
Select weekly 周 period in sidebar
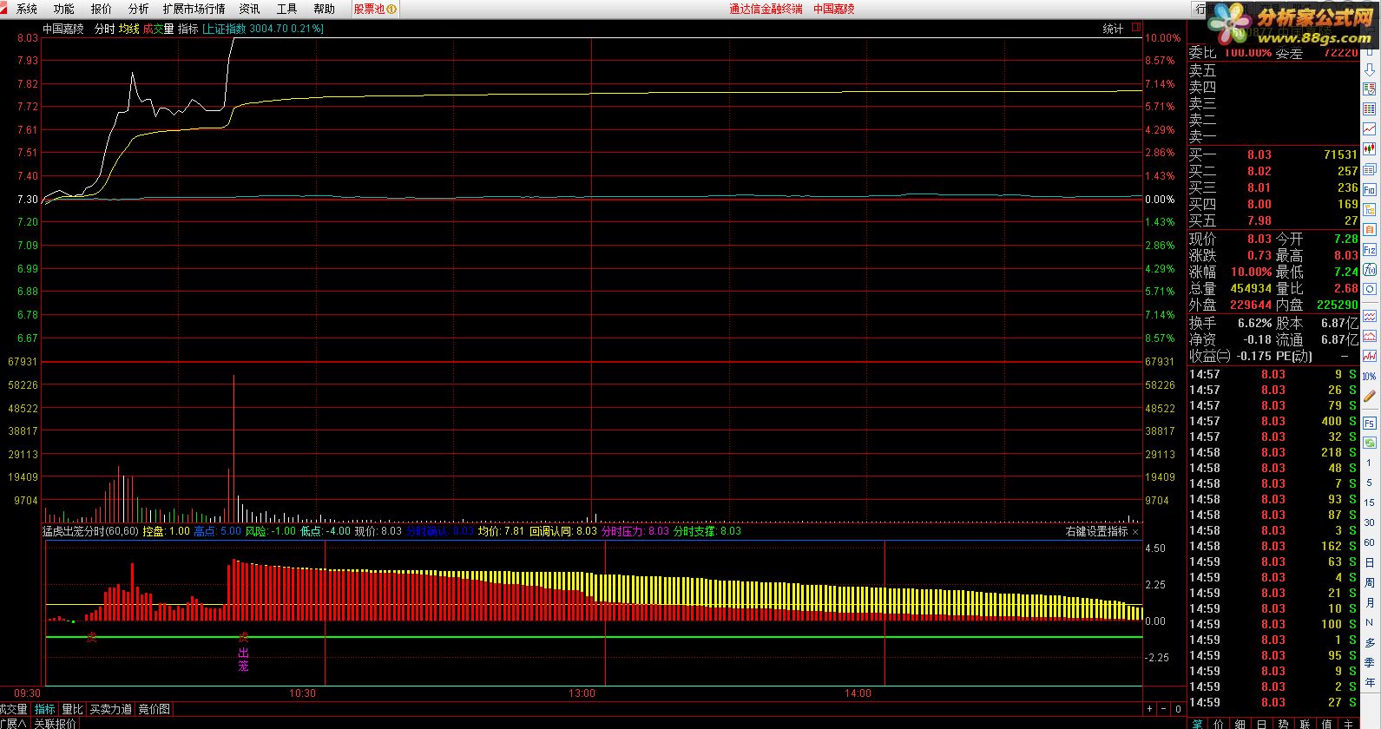click(x=1370, y=582)
